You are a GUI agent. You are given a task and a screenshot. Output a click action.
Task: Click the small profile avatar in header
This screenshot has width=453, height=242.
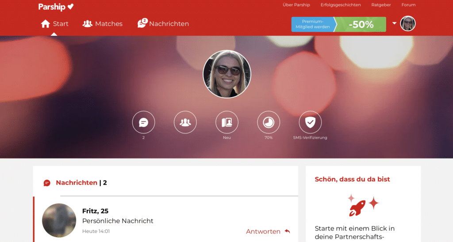[x=407, y=23]
